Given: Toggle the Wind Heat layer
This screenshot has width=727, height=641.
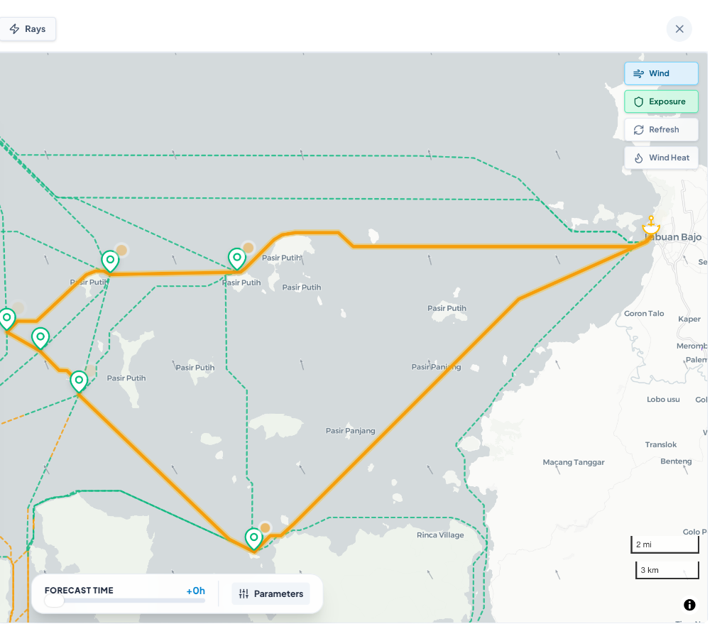Looking at the screenshot, I should pos(661,158).
